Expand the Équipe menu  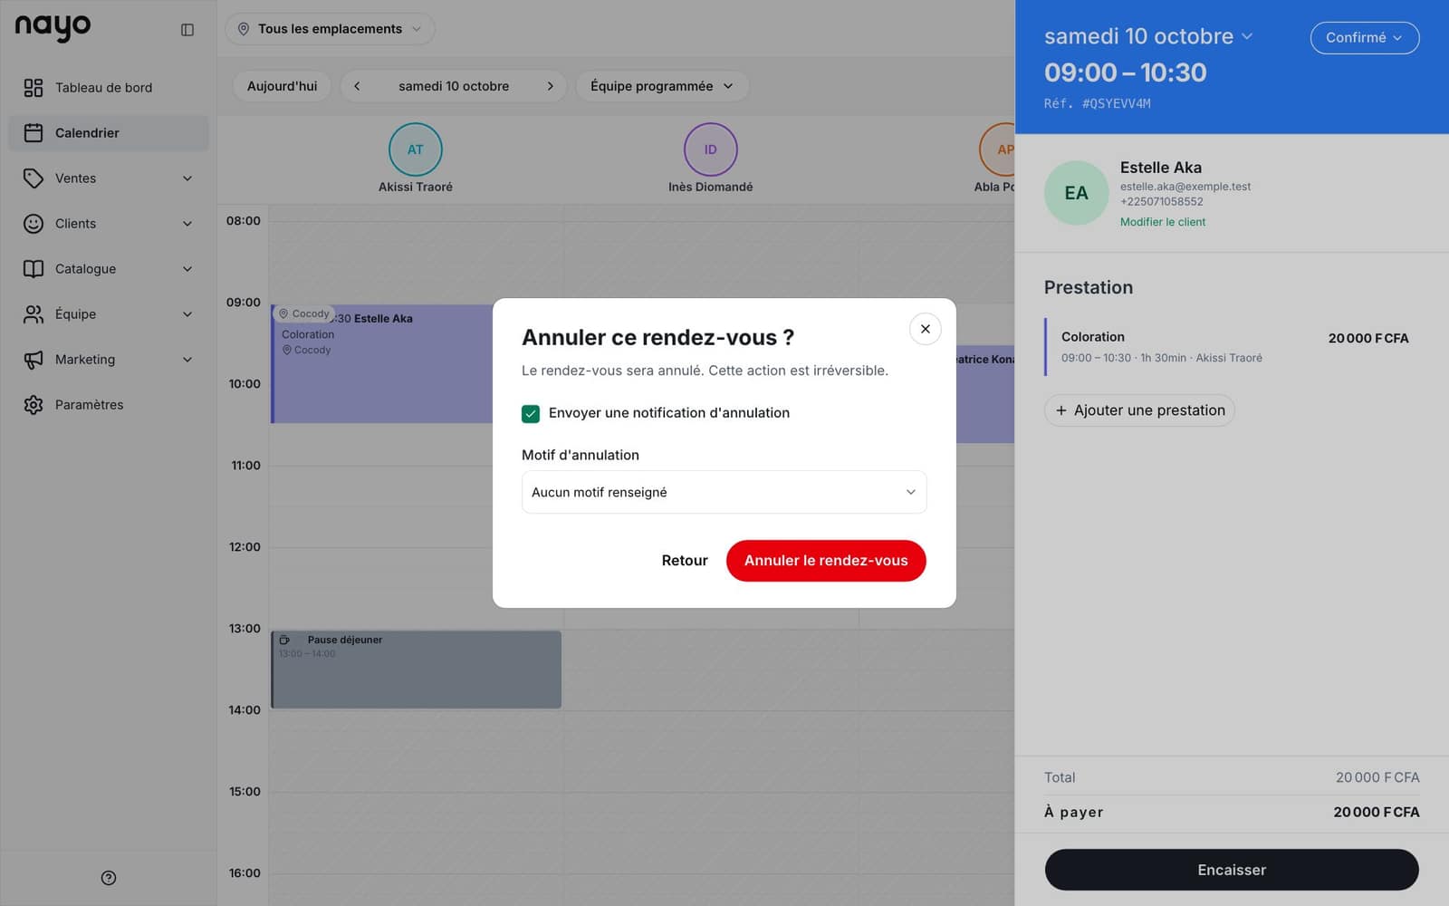tap(109, 314)
